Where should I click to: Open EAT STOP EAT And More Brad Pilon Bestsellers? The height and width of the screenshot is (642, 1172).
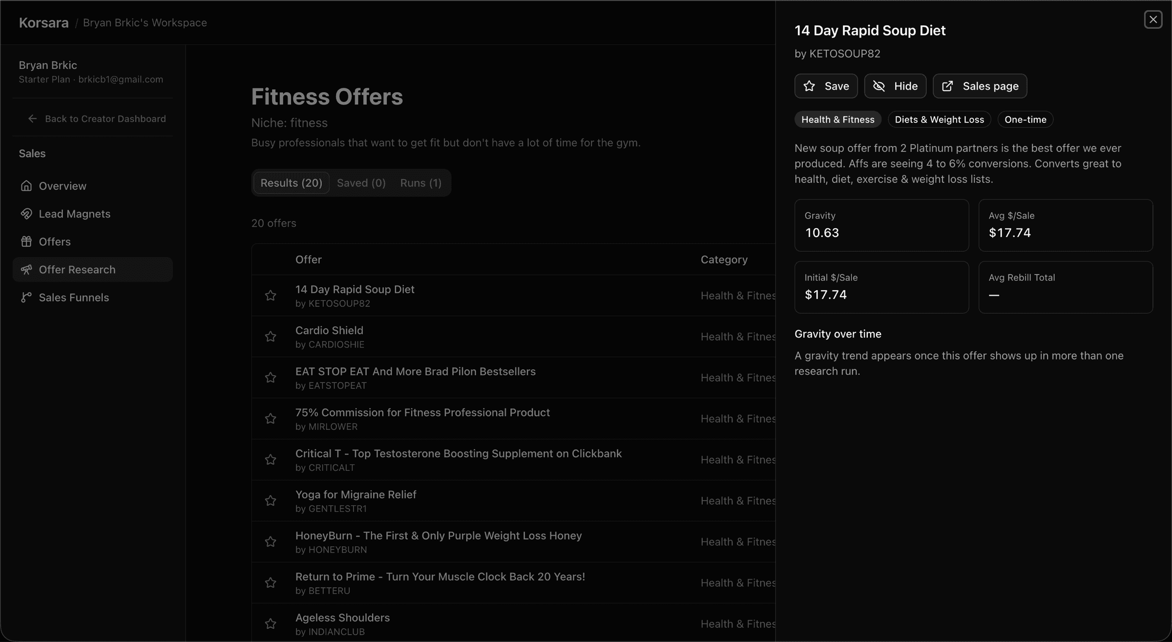[x=514, y=378]
